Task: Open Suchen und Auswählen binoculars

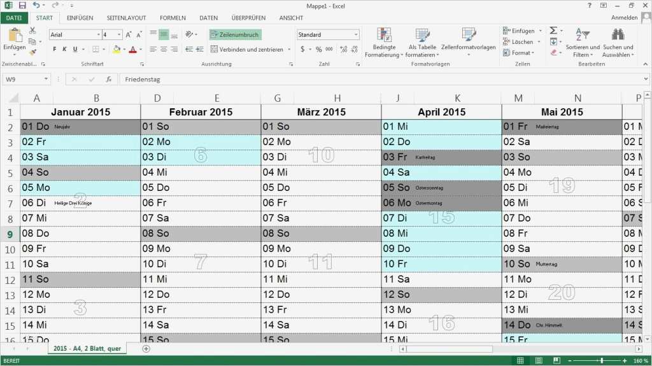Action: pos(618,43)
